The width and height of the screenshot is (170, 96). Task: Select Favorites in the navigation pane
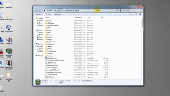pyautogui.click(x=39, y=18)
